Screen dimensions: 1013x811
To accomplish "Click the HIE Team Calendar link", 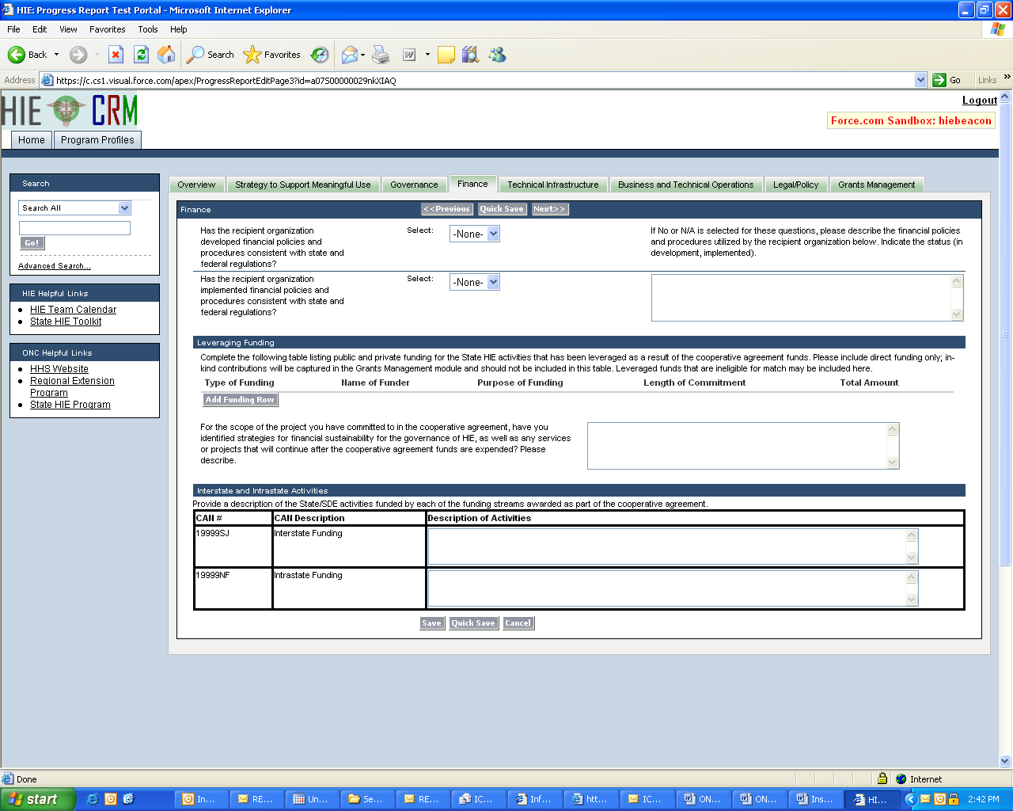I will point(73,310).
